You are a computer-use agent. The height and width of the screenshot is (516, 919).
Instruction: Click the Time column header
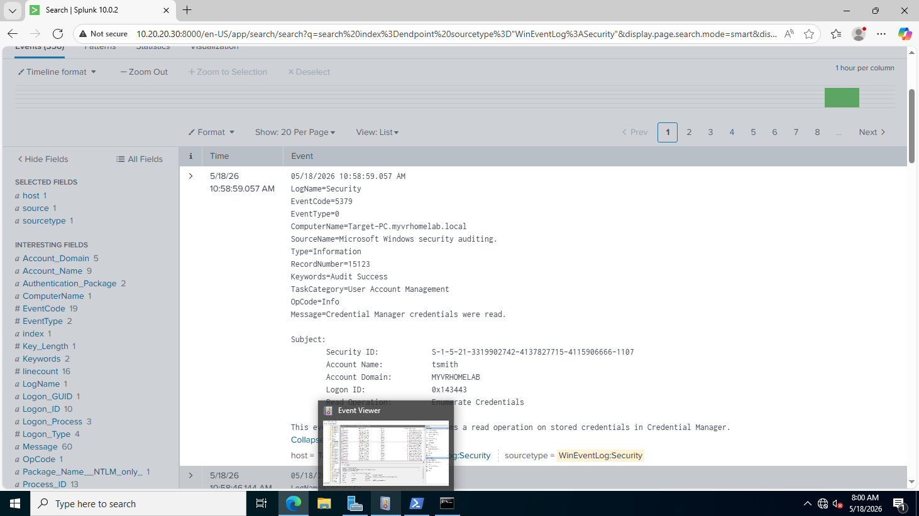219,156
